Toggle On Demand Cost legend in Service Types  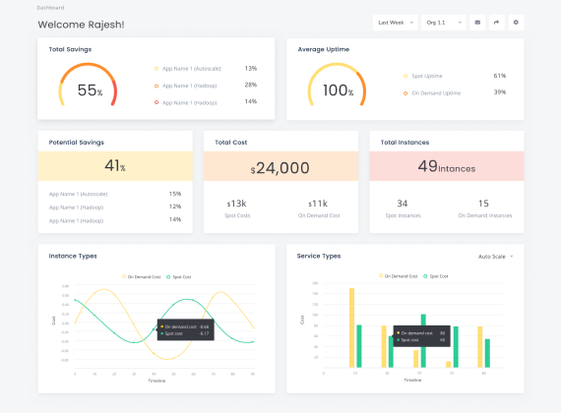pyautogui.click(x=399, y=276)
